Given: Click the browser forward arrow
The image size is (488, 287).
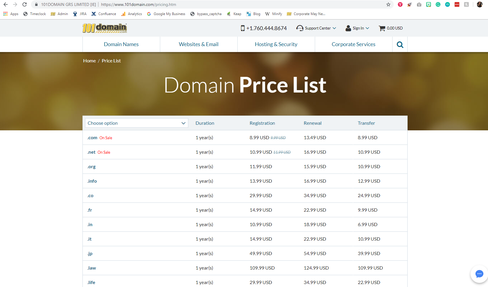Looking at the screenshot, I should (15, 4).
